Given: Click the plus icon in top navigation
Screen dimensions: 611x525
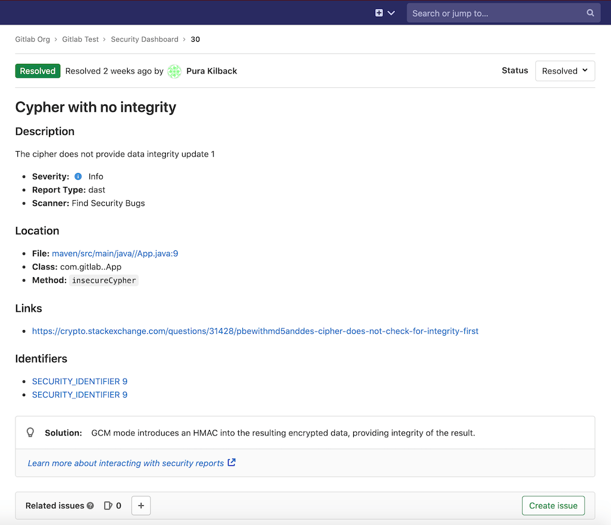Looking at the screenshot, I should point(379,13).
